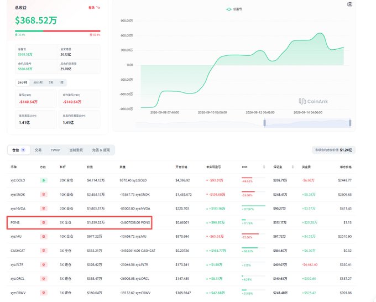The image size is (376, 302).
Task: Click the $2510.90 liquidation price cell
Action: (345, 237)
